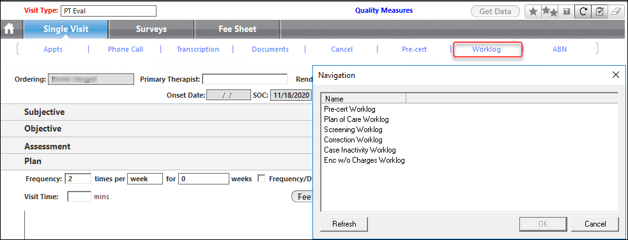Image resolution: width=628 pixels, height=240 pixels.
Task: Open the Documents link
Action: (270, 49)
